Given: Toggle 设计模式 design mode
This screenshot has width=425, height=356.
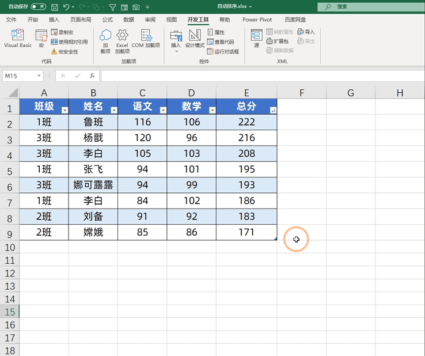Looking at the screenshot, I should coord(195,38).
